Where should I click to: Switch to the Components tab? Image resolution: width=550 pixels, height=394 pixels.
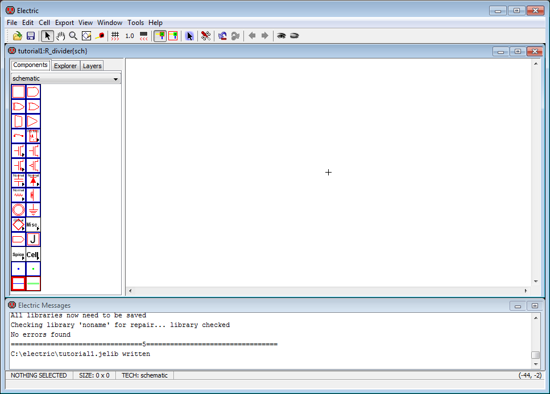point(31,65)
